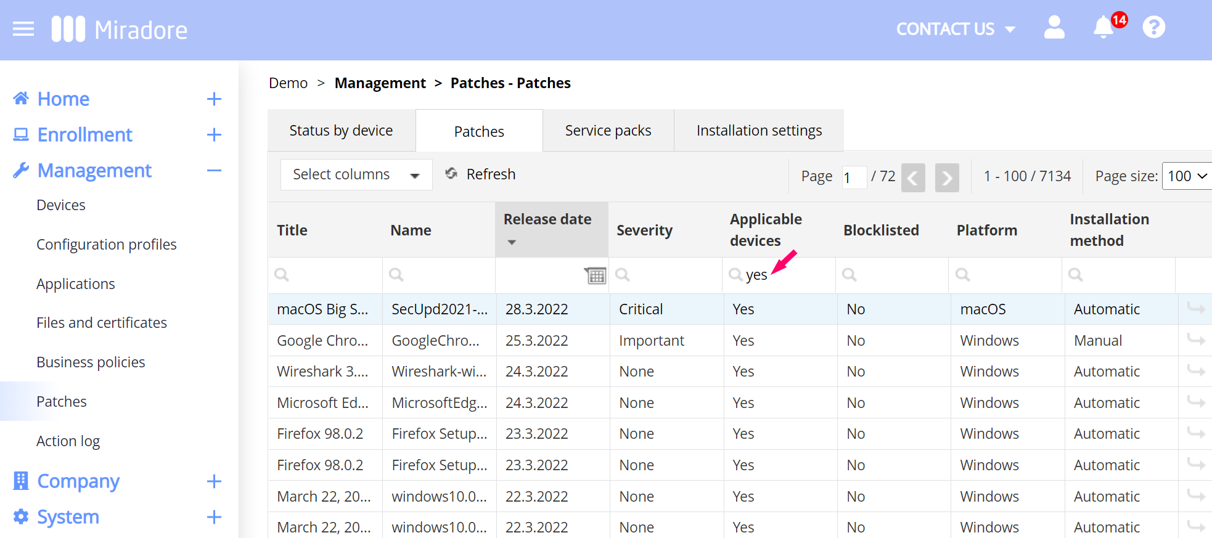This screenshot has width=1212, height=538.
Task: Click the Enrollment sidebar link
Action: point(85,134)
